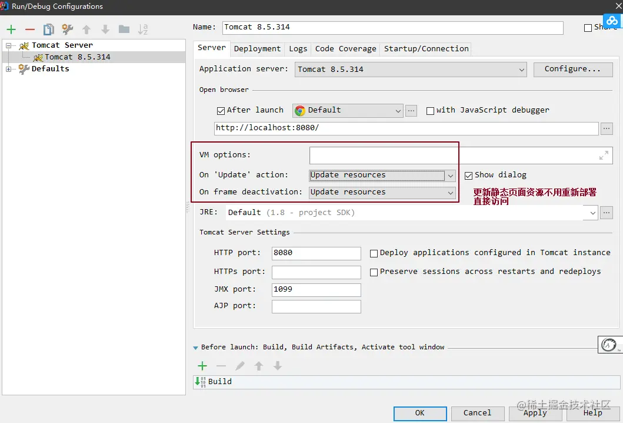Open the Logs tab
623x423 pixels.
(298, 48)
